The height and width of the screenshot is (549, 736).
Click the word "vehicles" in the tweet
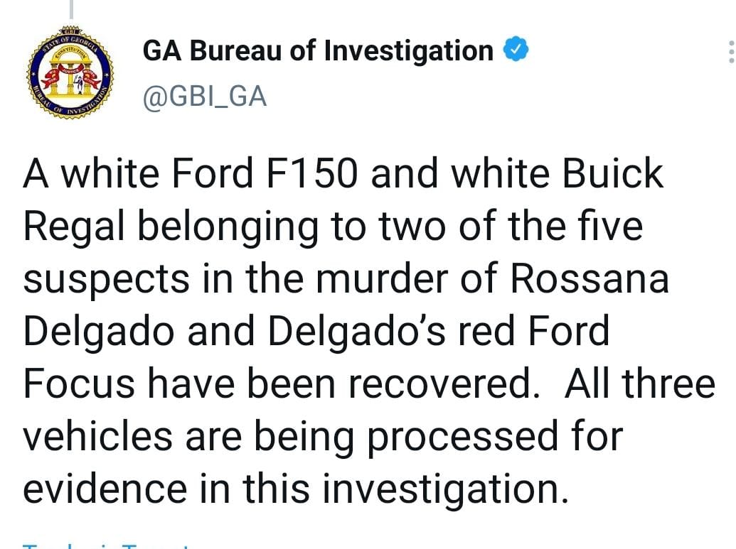pos(98,436)
